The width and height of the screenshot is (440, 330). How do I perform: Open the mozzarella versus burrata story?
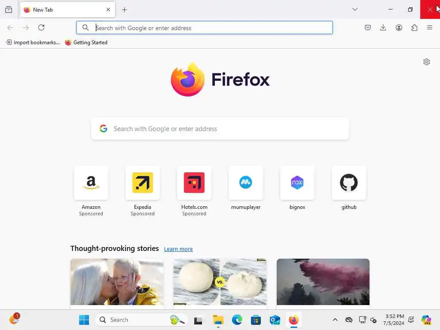pos(220,282)
